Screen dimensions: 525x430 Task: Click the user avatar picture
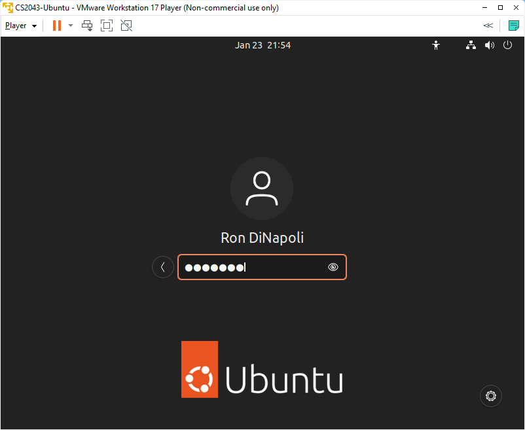[262, 188]
